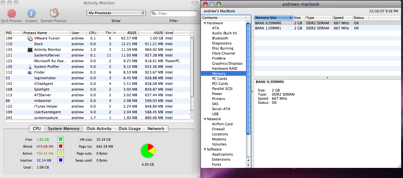Select the System Memory tab
Image resolution: width=403 pixels, height=178 pixels.
[64, 129]
